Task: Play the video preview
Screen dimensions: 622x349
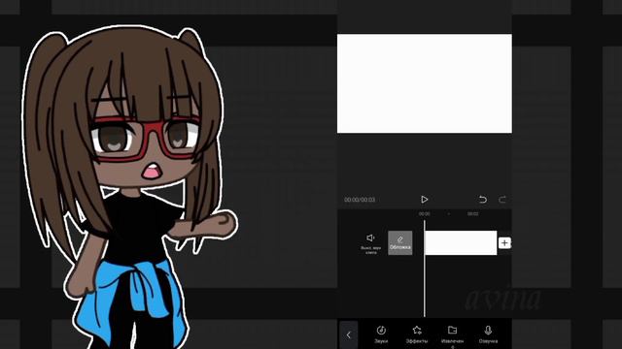Action: tap(424, 200)
